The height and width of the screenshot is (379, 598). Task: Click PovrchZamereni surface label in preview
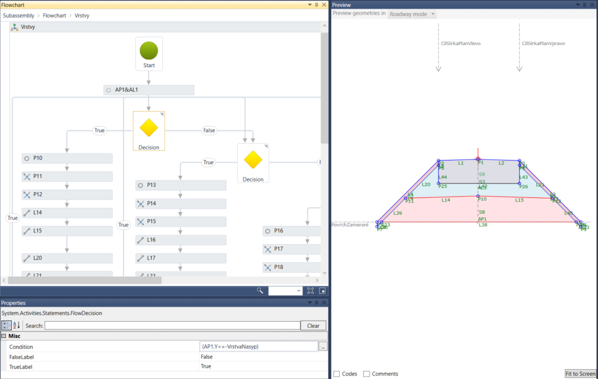(350, 225)
